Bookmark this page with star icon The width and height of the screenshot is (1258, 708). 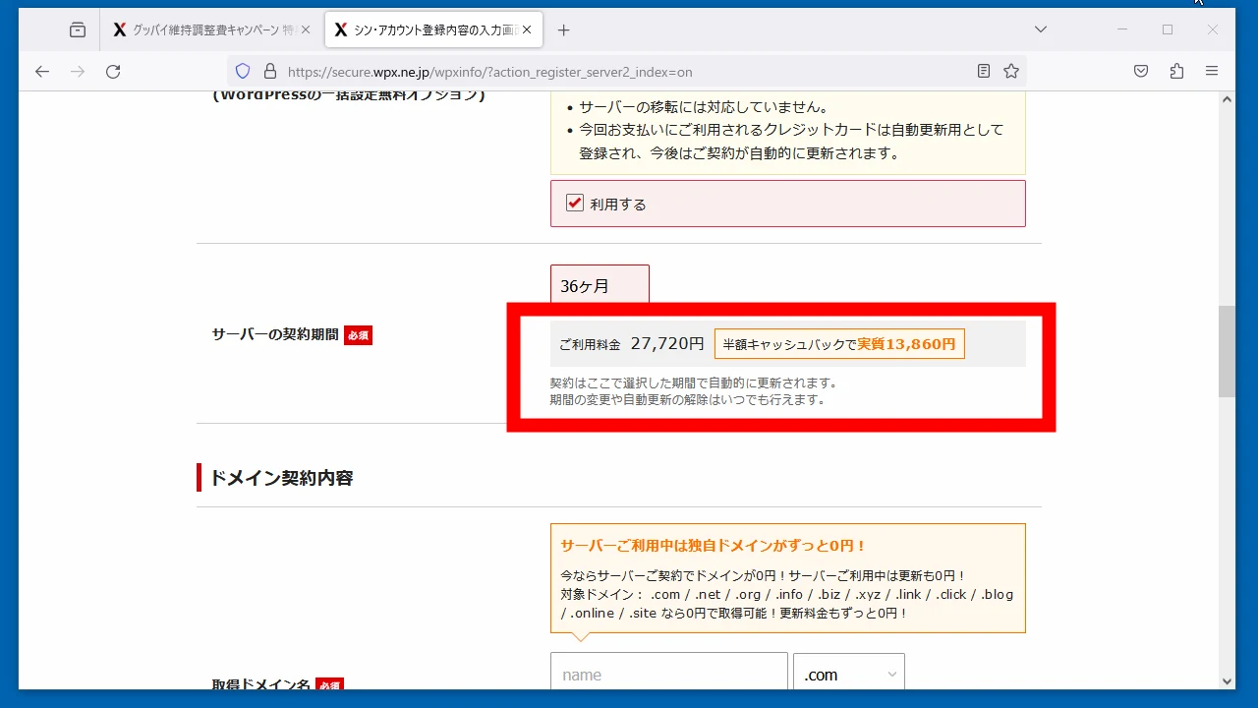(x=1011, y=71)
